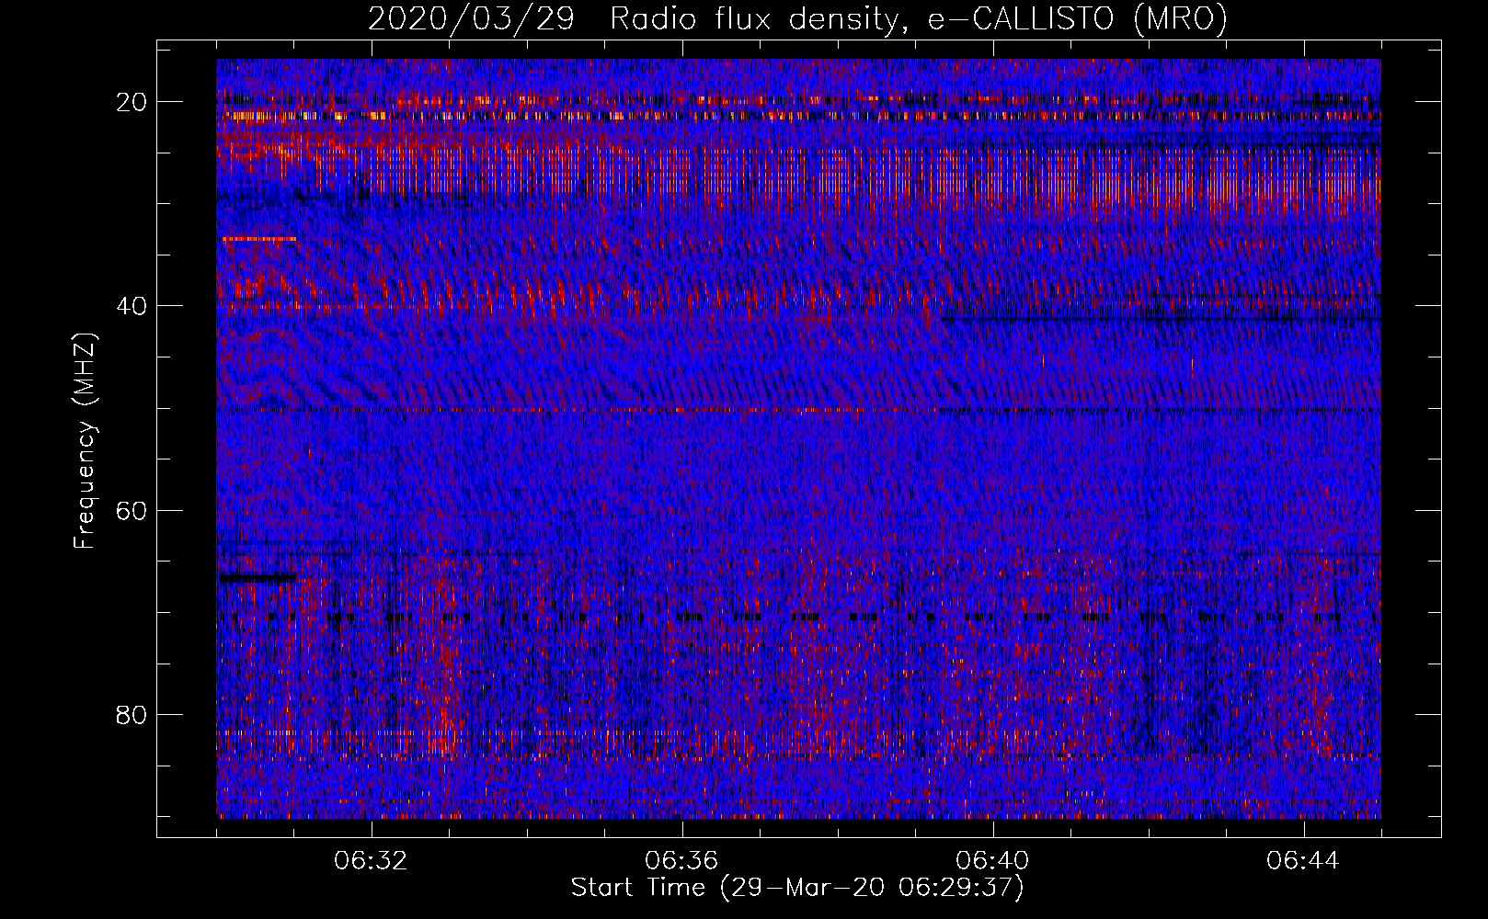Image resolution: width=1488 pixels, height=919 pixels.
Task: Click the 06:32 time tick label
Action: (371, 861)
